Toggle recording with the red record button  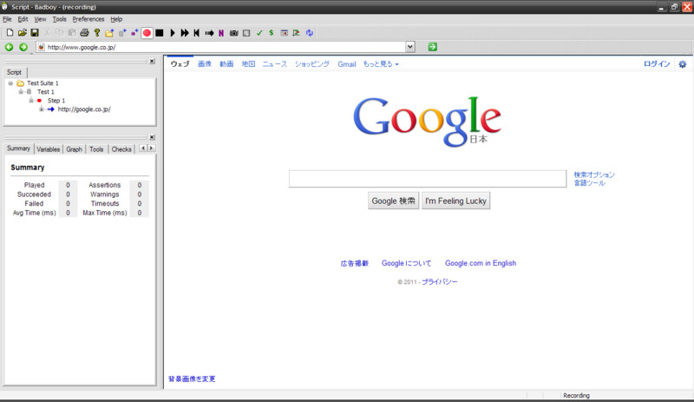point(147,33)
